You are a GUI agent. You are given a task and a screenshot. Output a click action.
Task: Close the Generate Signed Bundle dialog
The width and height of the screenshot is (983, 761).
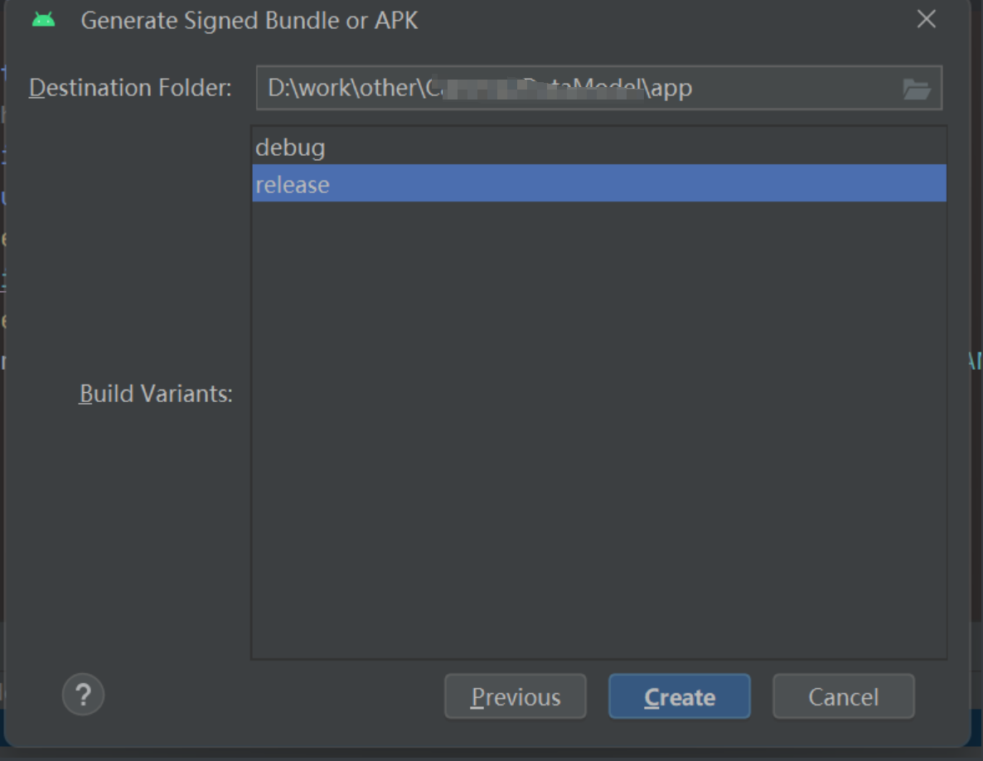[x=926, y=20]
